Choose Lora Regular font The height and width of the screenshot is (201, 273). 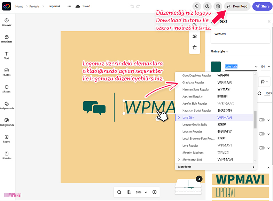214,145
